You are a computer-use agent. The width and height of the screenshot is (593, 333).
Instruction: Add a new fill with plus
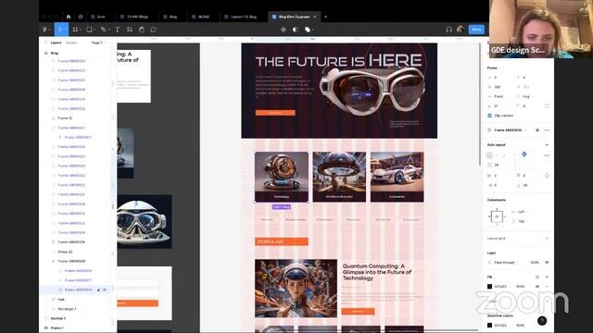[x=547, y=277]
